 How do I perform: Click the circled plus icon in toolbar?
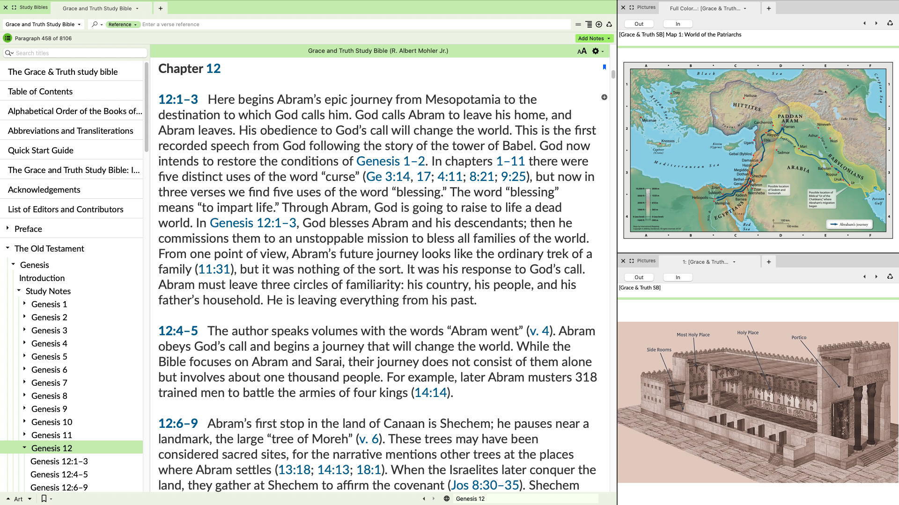tap(599, 24)
